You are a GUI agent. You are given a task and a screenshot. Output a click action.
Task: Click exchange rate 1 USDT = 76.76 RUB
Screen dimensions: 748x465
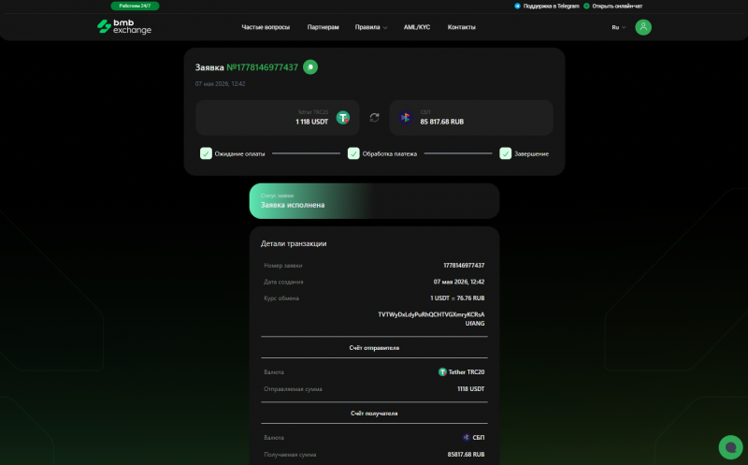[x=457, y=298]
